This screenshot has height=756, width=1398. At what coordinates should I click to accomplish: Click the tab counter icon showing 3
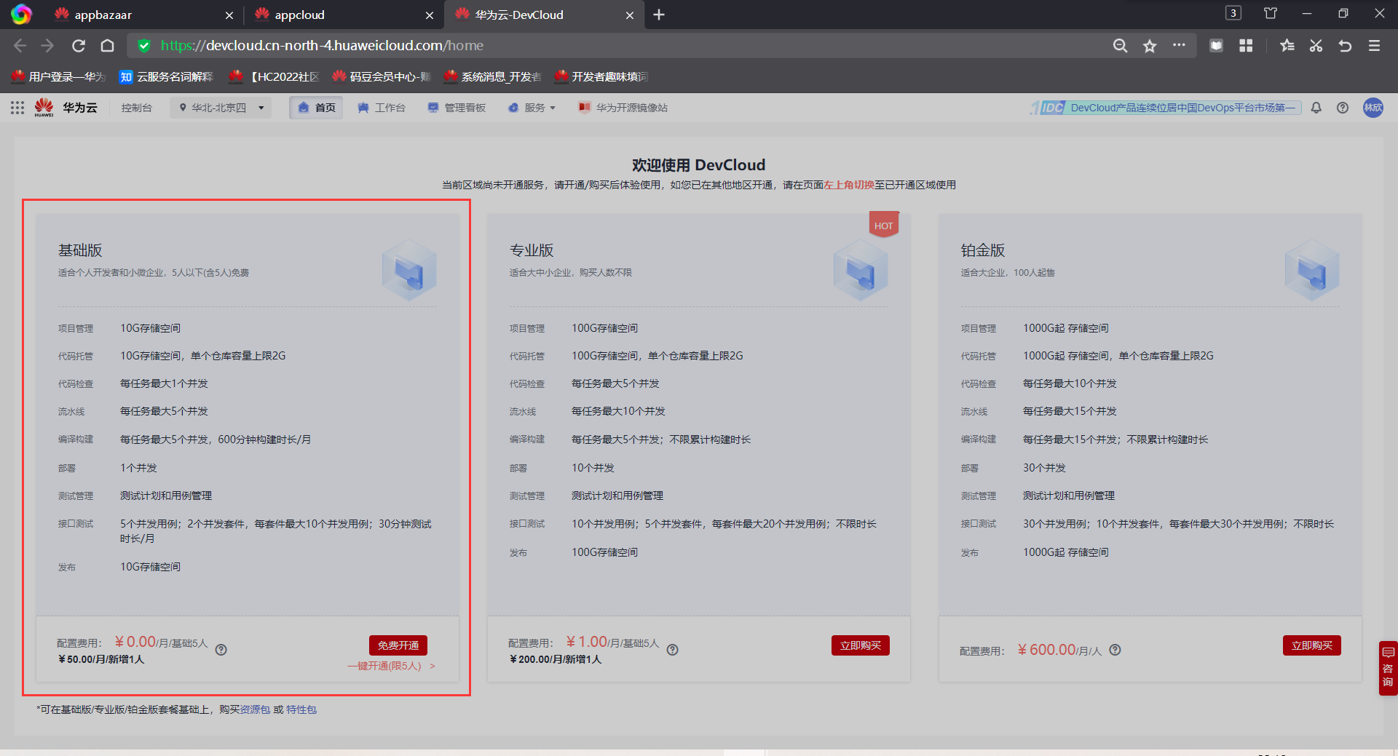coord(1233,13)
